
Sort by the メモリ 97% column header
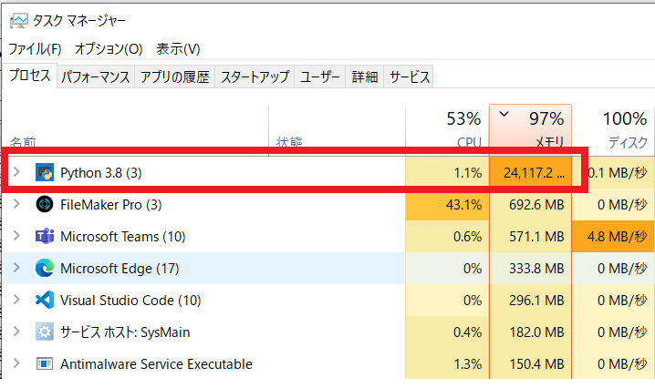tap(531, 129)
